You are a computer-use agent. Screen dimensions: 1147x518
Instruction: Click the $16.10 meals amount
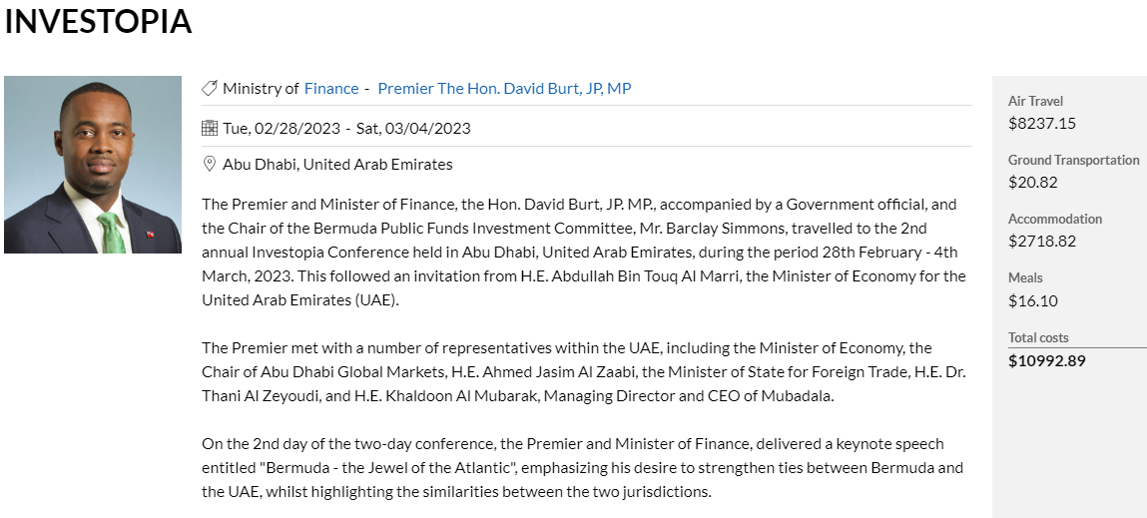(x=1032, y=300)
